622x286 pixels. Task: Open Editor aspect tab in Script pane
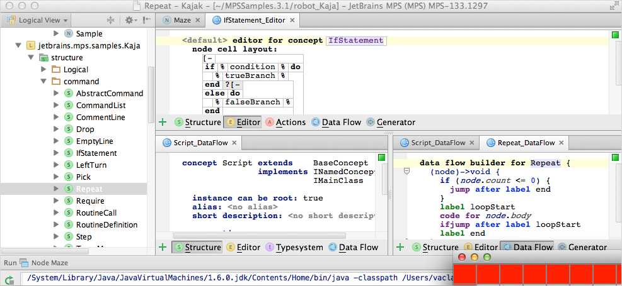(x=243, y=247)
